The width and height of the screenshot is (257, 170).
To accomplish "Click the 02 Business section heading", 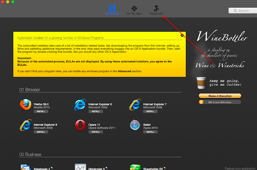I will [30, 154].
